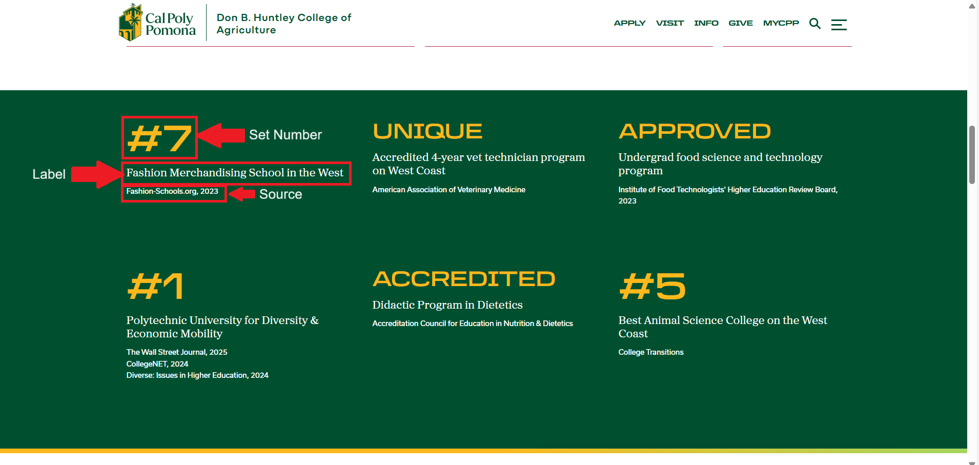This screenshot has height=465, width=979.
Task: Click the GIVE navigation link
Action: [740, 23]
